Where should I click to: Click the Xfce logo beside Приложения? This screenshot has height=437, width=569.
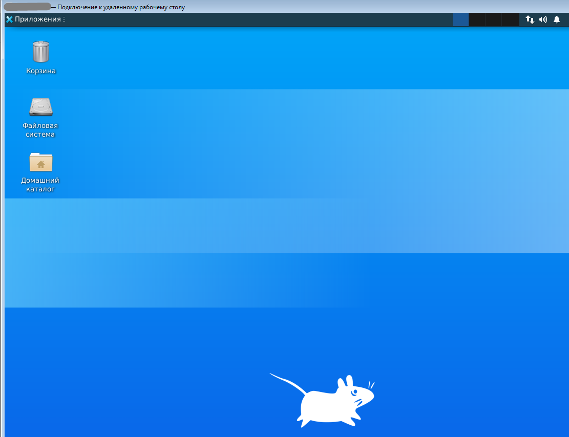point(9,19)
